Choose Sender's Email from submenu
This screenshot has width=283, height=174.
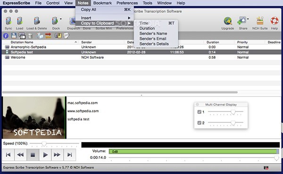156,39
